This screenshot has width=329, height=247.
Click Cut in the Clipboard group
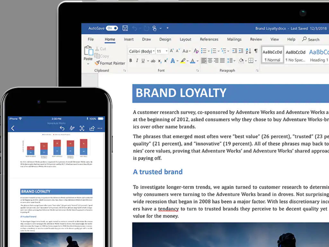(x=101, y=49)
